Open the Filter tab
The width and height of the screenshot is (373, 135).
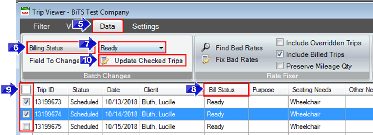[x=42, y=26]
